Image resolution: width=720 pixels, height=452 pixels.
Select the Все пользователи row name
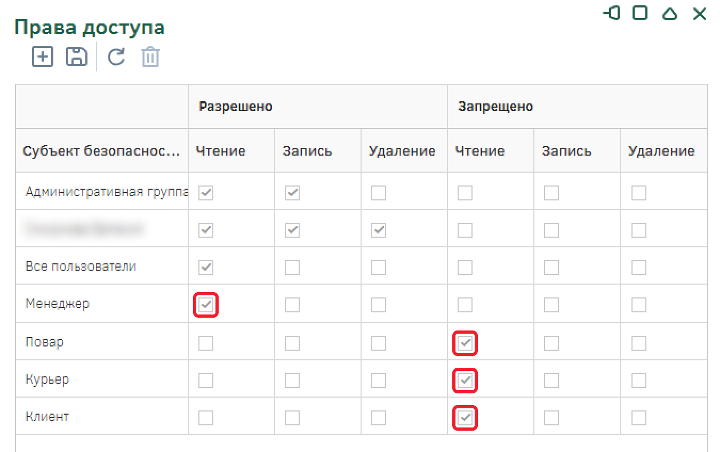pos(81,267)
